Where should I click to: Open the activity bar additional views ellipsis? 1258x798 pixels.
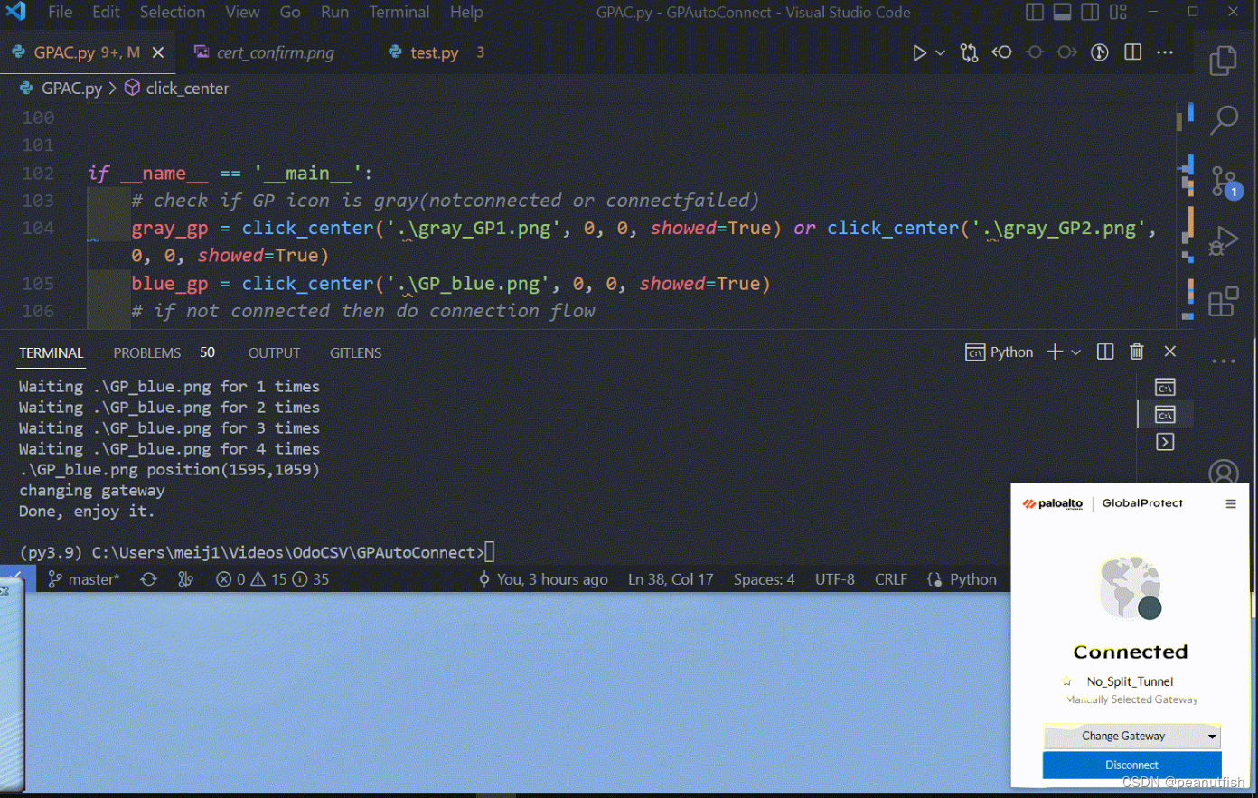[1224, 361]
